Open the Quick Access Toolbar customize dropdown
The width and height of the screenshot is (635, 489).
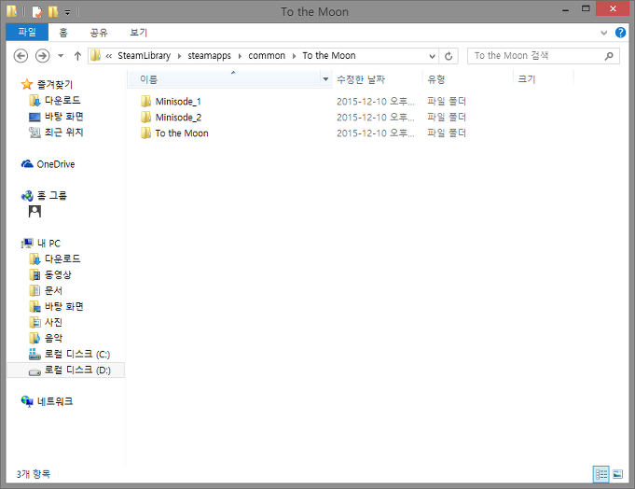[x=68, y=12]
